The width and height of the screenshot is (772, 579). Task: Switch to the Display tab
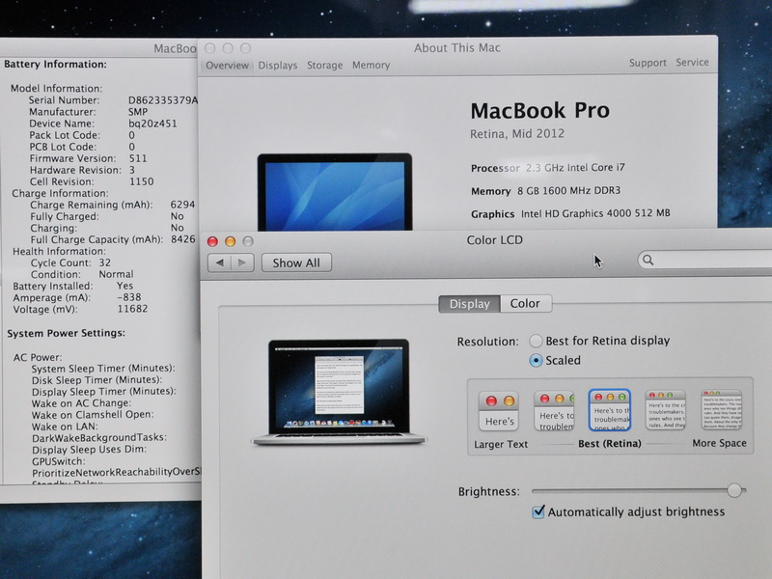pyautogui.click(x=469, y=304)
